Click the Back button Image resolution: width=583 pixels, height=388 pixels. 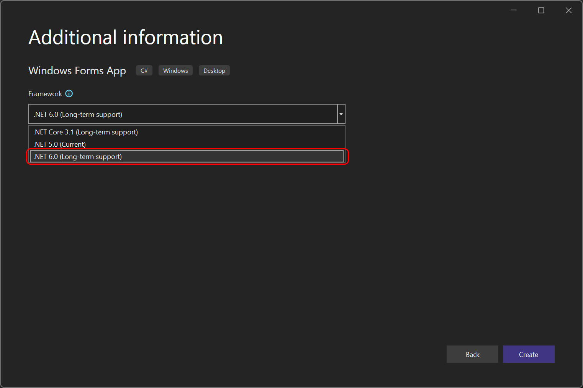pyautogui.click(x=472, y=354)
